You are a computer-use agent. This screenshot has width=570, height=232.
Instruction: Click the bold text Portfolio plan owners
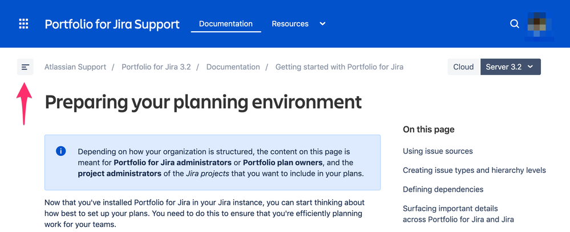282,162
